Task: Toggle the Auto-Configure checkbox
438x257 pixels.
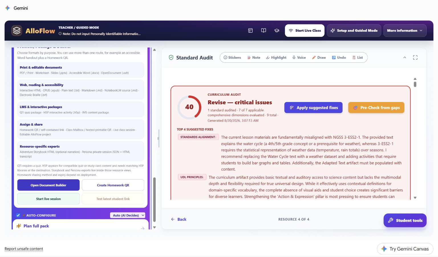Action: (x=18, y=215)
